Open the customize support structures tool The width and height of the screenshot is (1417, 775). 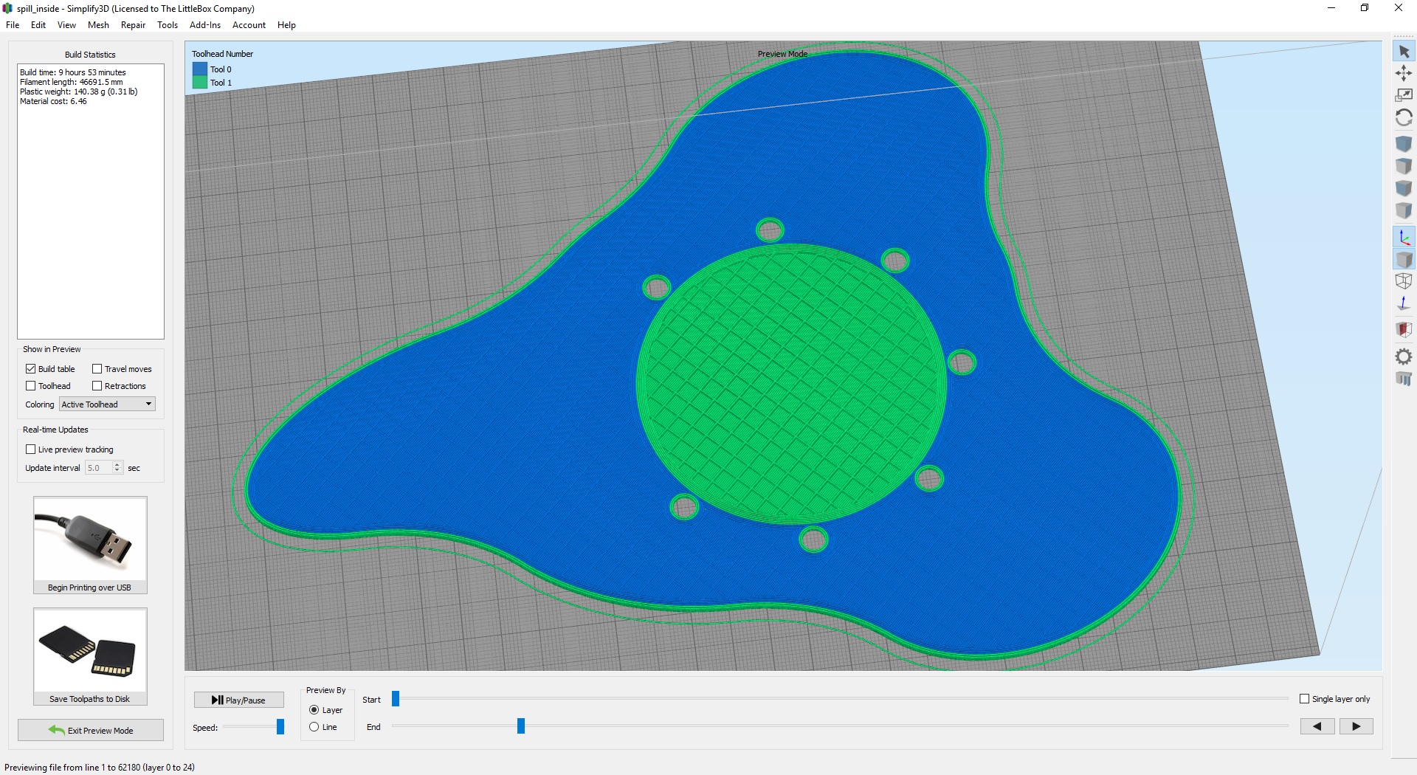coord(1404,379)
